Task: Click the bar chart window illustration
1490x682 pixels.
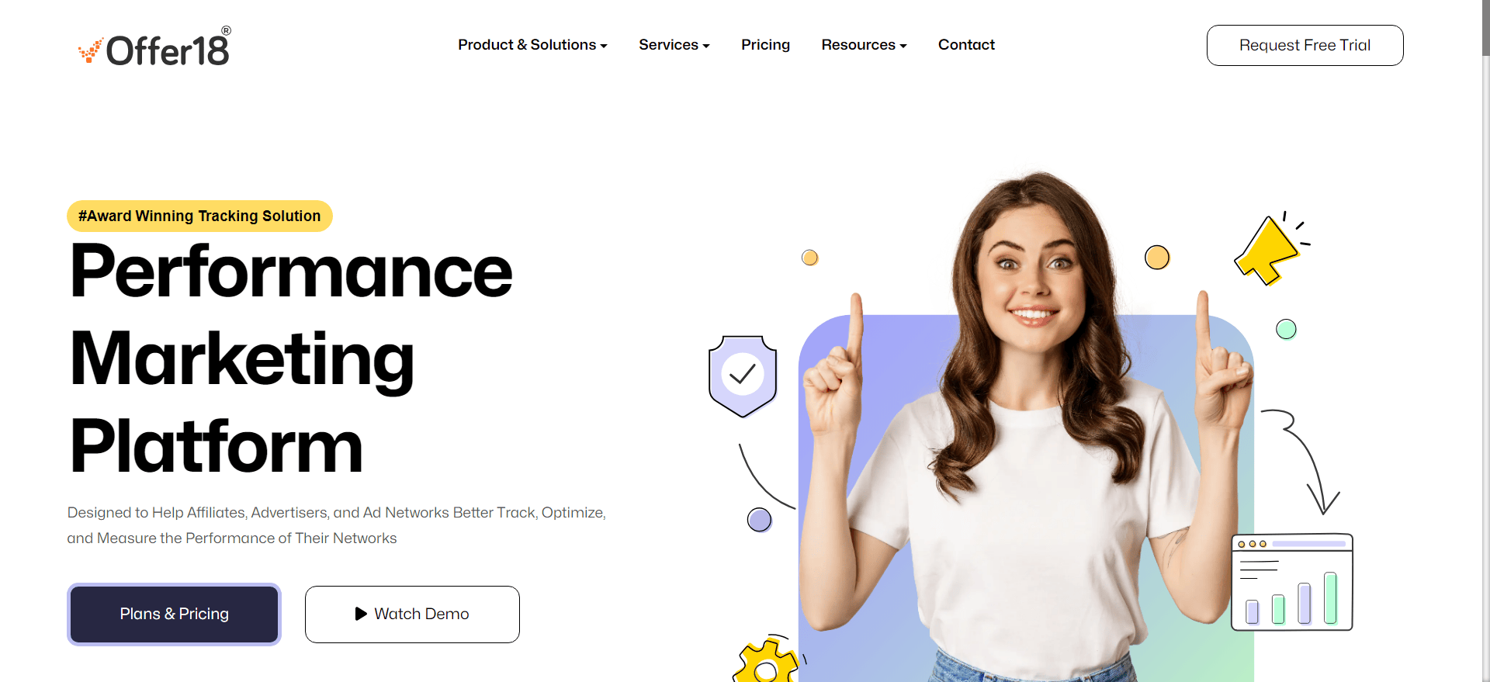Action: (x=1292, y=582)
